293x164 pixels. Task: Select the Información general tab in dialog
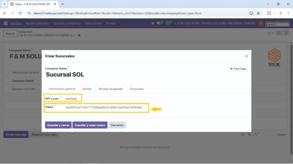click(x=62, y=89)
